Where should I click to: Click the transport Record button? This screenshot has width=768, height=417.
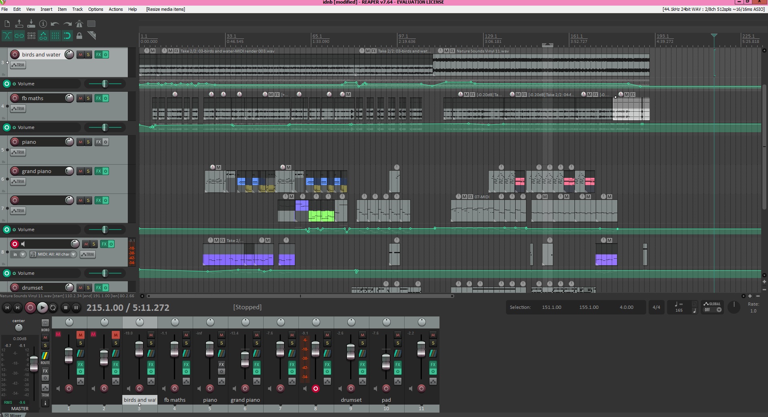point(30,308)
